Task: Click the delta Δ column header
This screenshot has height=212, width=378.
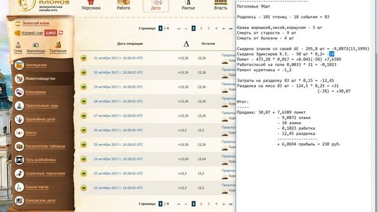Action: coord(186,44)
